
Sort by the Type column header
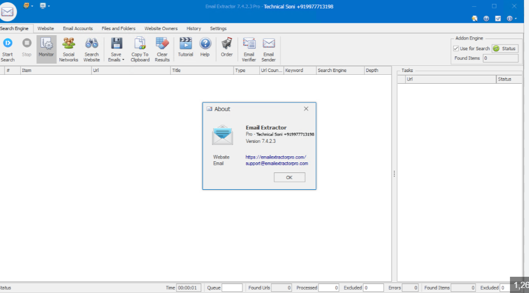click(x=246, y=70)
